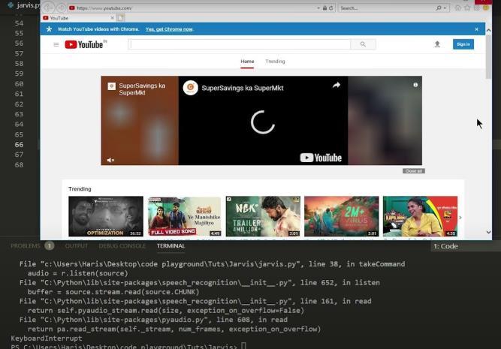Click the YouTube search input field
The width and height of the screenshot is (501, 349).
[x=240, y=44]
